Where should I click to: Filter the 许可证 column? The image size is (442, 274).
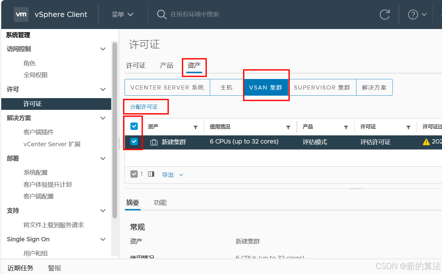coord(408,127)
